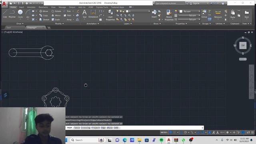Click the Help question mark icon
This screenshot has height=144, width=256.
223,3
